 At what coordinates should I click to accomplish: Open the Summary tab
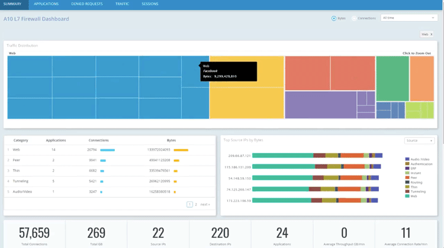12,4
